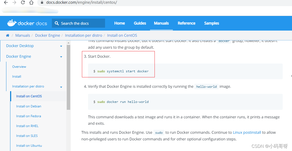Image resolution: width=292 pixels, height=151 pixels.
Task: Open Install on Ubuntu sidebar item
Action: coord(29,146)
